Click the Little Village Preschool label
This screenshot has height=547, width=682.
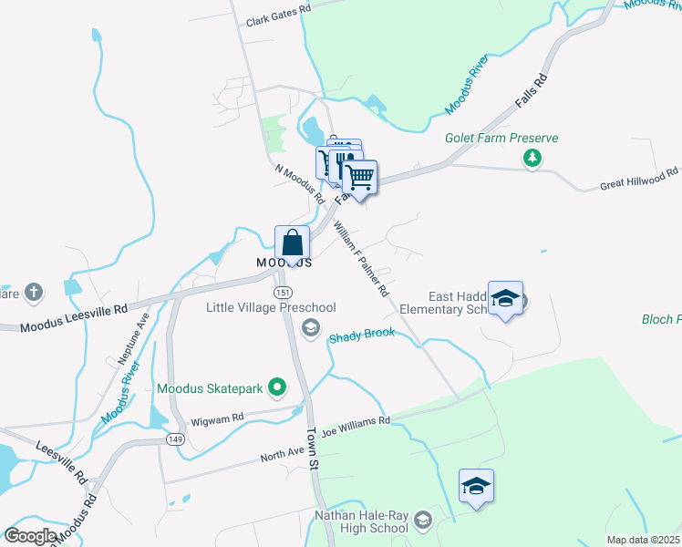coord(271,307)
